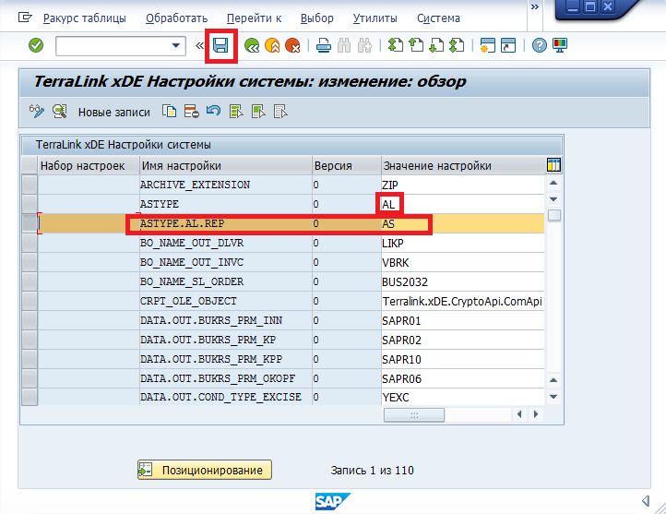666x514 pixels.
Task: Select row ASTYPE.AL.REP using row selector
Action: [30, 224]
